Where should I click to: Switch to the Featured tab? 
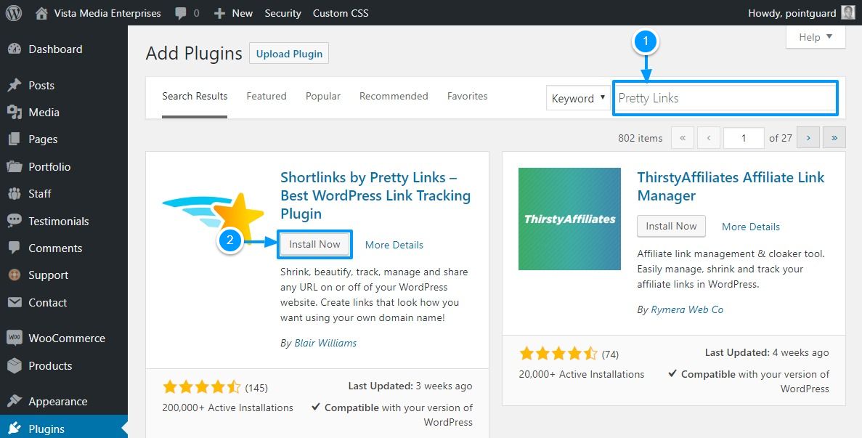[x=266, y=96]
